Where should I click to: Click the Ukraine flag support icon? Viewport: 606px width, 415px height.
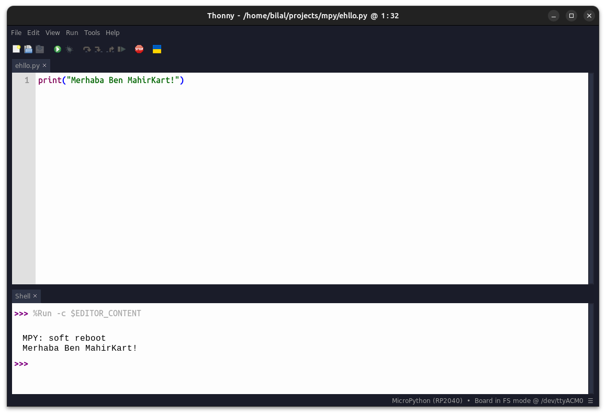pos(156,49)
